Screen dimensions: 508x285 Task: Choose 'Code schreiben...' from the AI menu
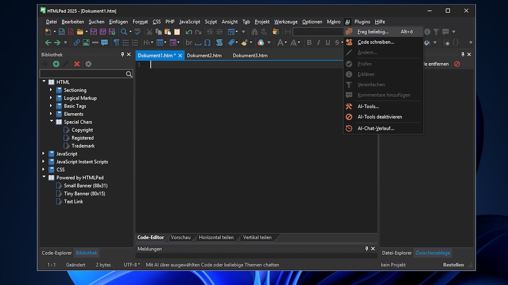pos(383,42)
